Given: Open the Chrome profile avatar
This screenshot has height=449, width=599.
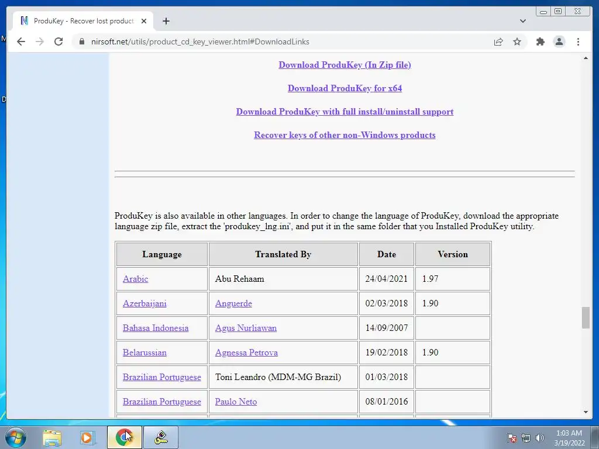Looking at the screenshot, I should click(x=559, y=42).
